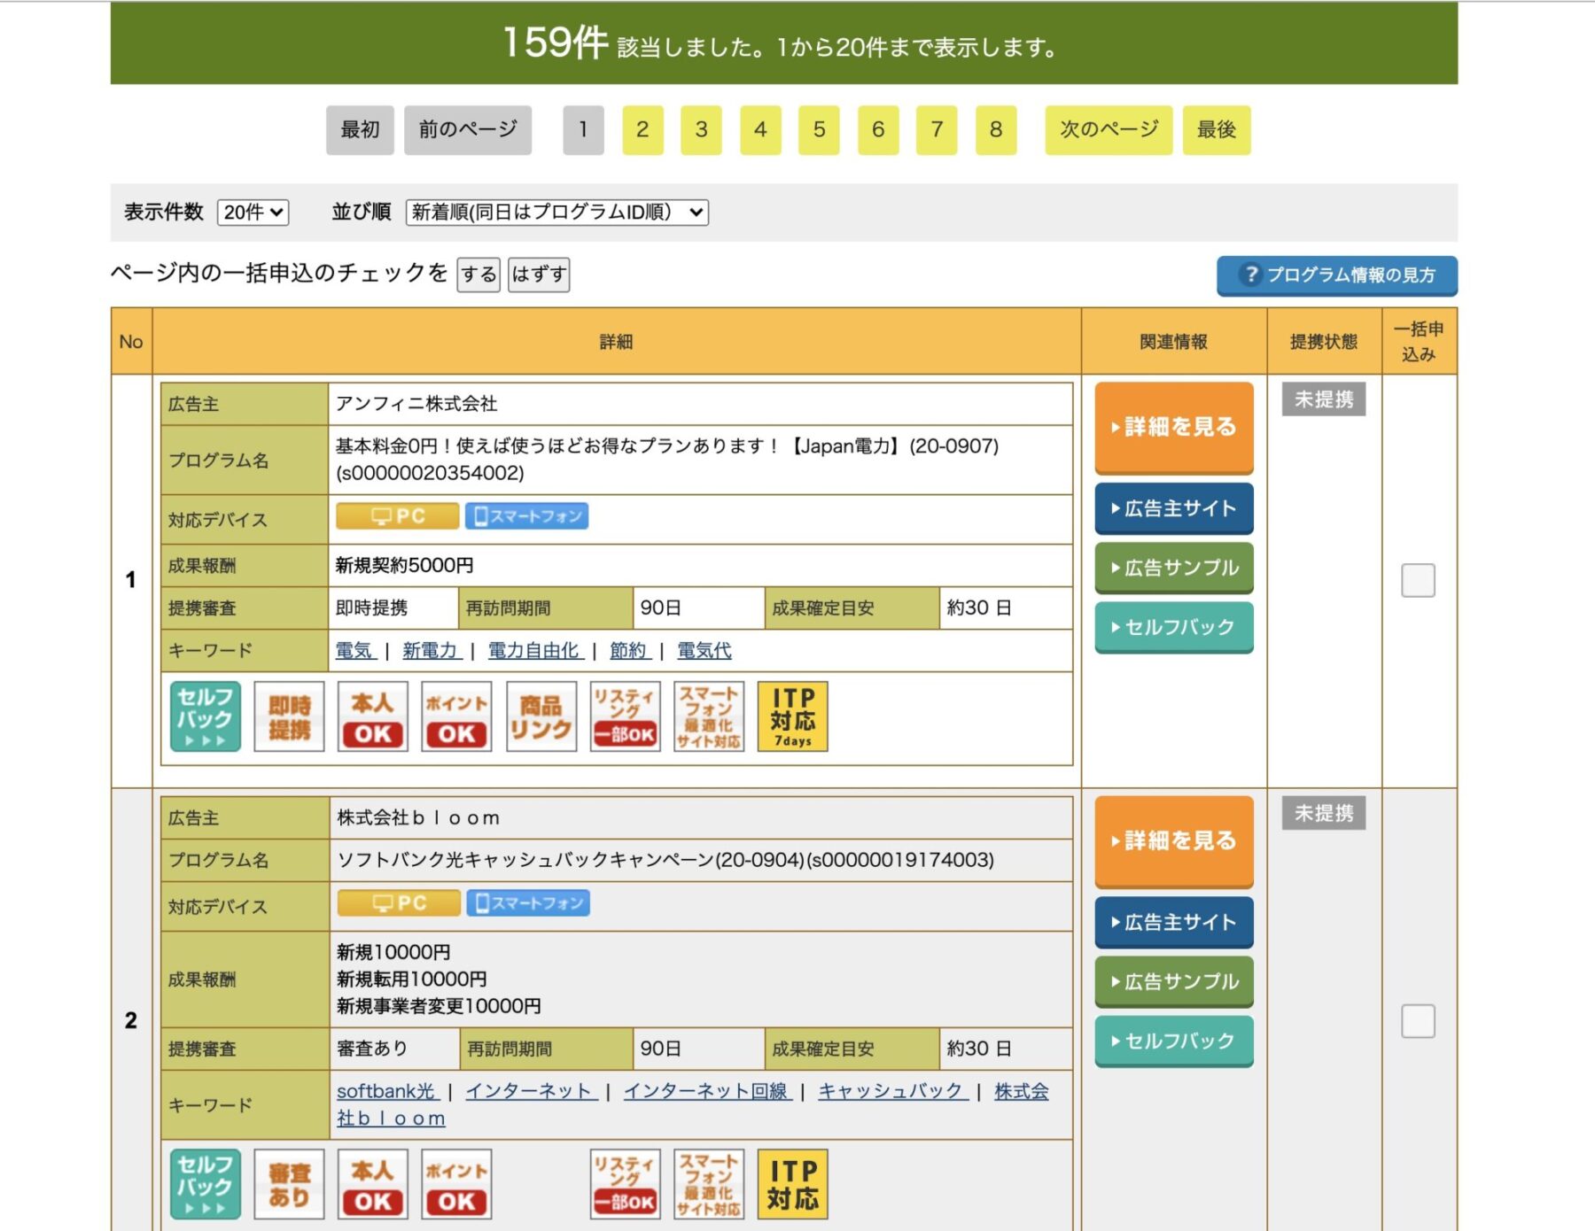
Task: Click the 本人OK badge icon in row 1
Action: point(373,716)
